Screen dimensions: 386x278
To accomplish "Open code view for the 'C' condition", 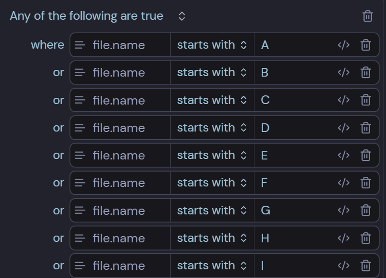I will point(344,100).
